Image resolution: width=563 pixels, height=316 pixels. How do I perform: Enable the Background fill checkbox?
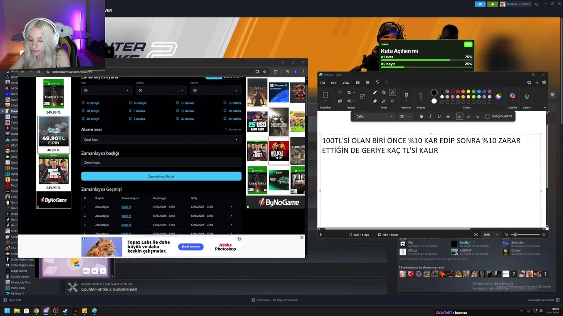point(487,116)
